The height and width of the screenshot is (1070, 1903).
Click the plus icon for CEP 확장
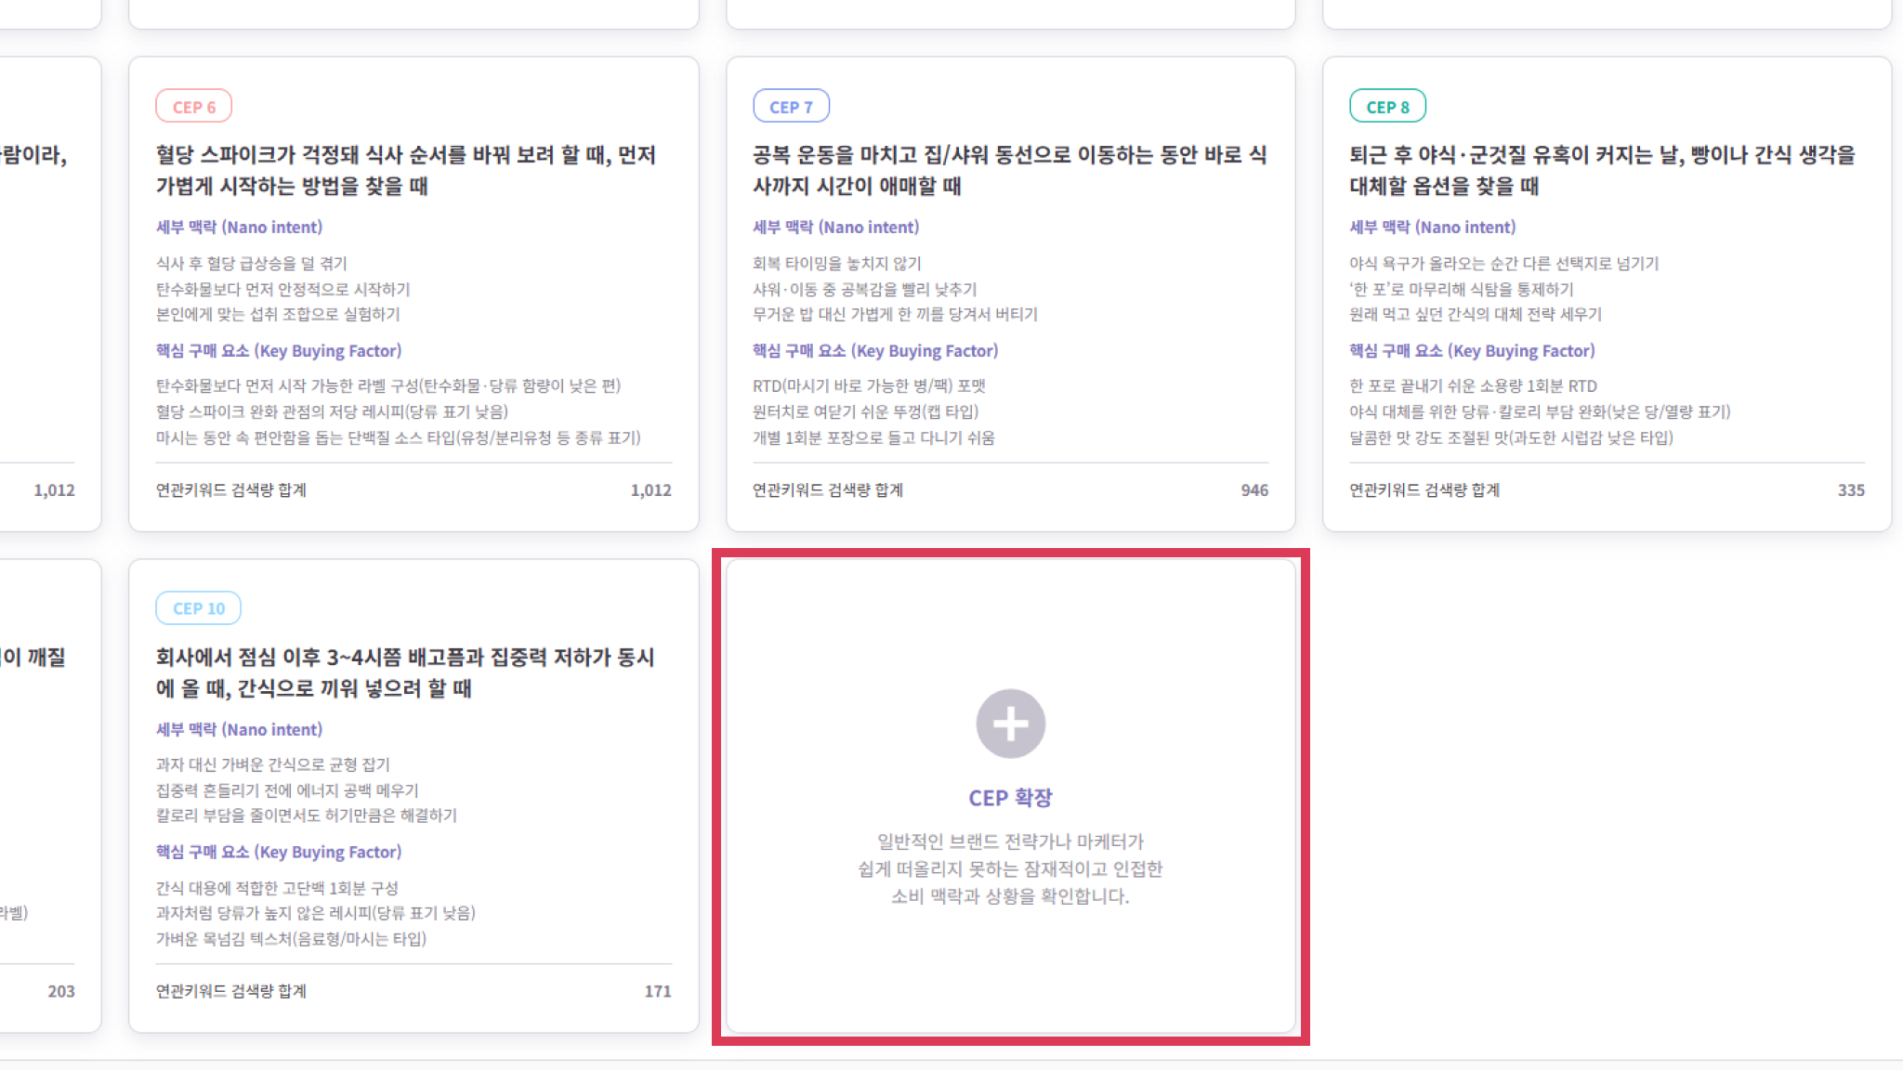click(x=1010, y=724)
